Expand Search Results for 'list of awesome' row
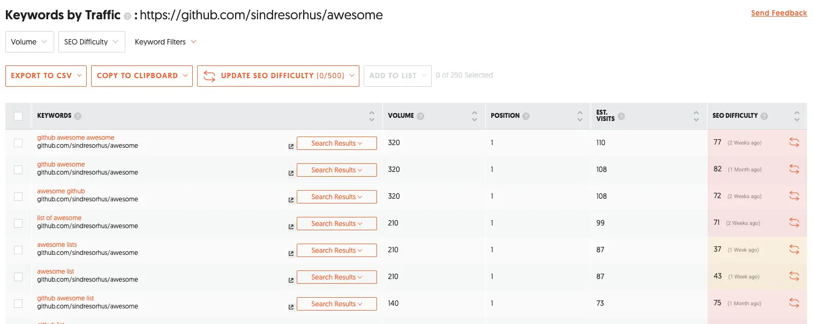This screenshot has height=324, width=813. pos(337,223)
